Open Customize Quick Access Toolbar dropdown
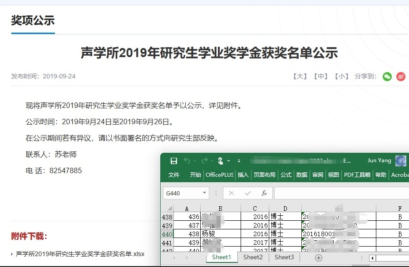Viewport: 409px width, 267px height. [239, 161]
